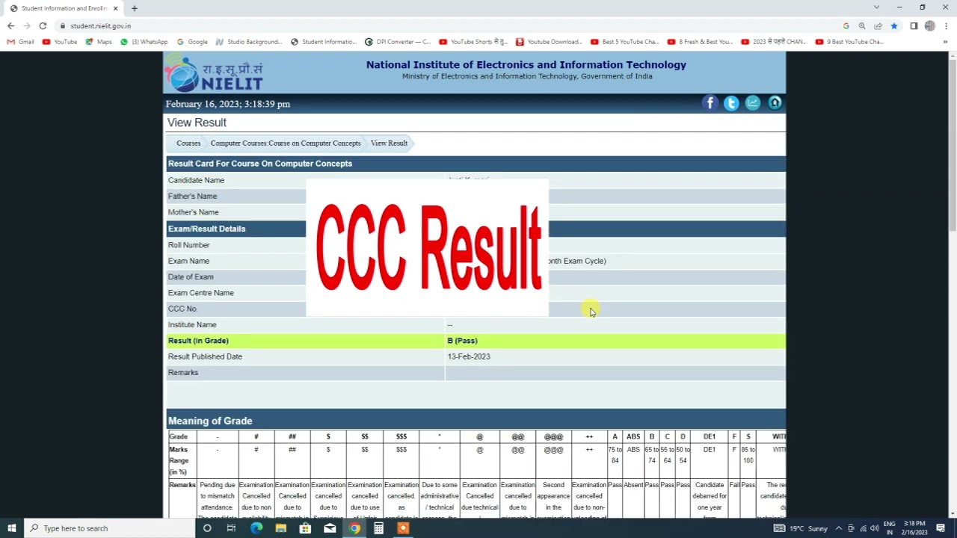Screen dimensions: 957x538
Task: Open NIELIT Facebook page icon
Action: (710, 103)
